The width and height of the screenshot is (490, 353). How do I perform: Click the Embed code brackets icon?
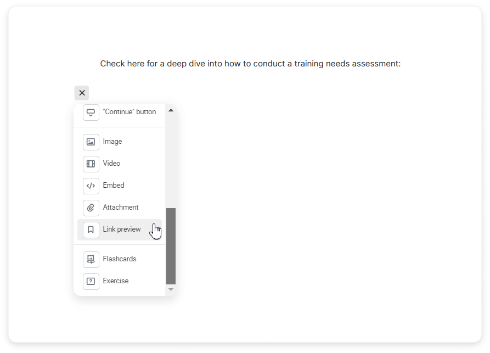pyautogui.click(x=91, y=186)
